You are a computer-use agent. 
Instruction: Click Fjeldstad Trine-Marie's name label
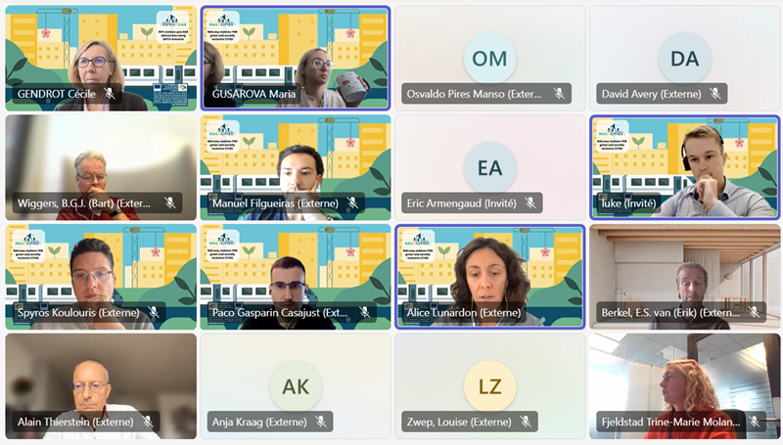pyautogui.click(x=670, y=423)
